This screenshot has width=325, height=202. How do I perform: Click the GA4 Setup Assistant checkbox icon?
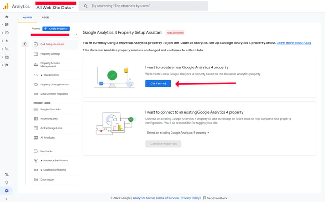coord(35,44)
